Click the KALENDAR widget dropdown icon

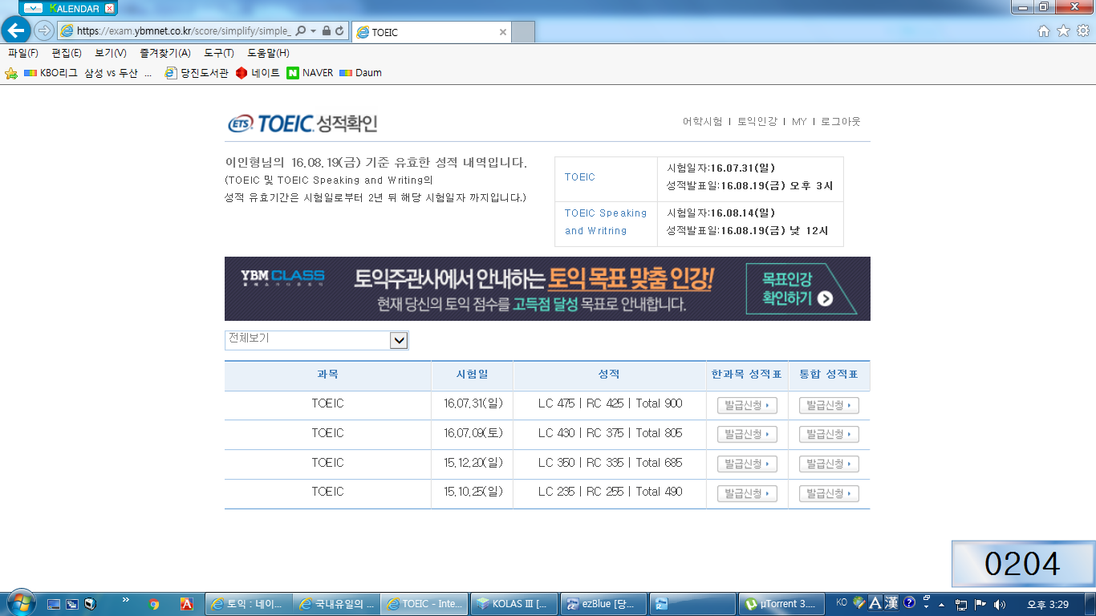point(33,8)
